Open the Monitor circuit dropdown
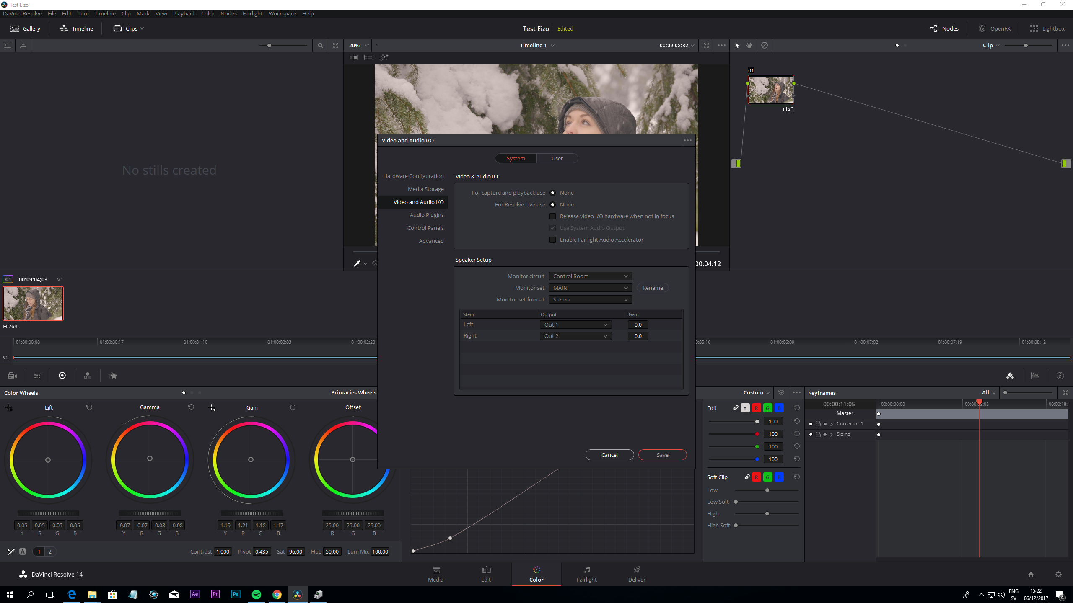This screenshot has width=1073, height=603. [x=590, y=276]
